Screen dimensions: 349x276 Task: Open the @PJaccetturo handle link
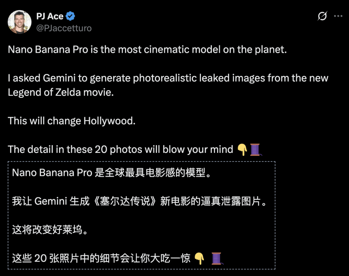tap(64, 28)
